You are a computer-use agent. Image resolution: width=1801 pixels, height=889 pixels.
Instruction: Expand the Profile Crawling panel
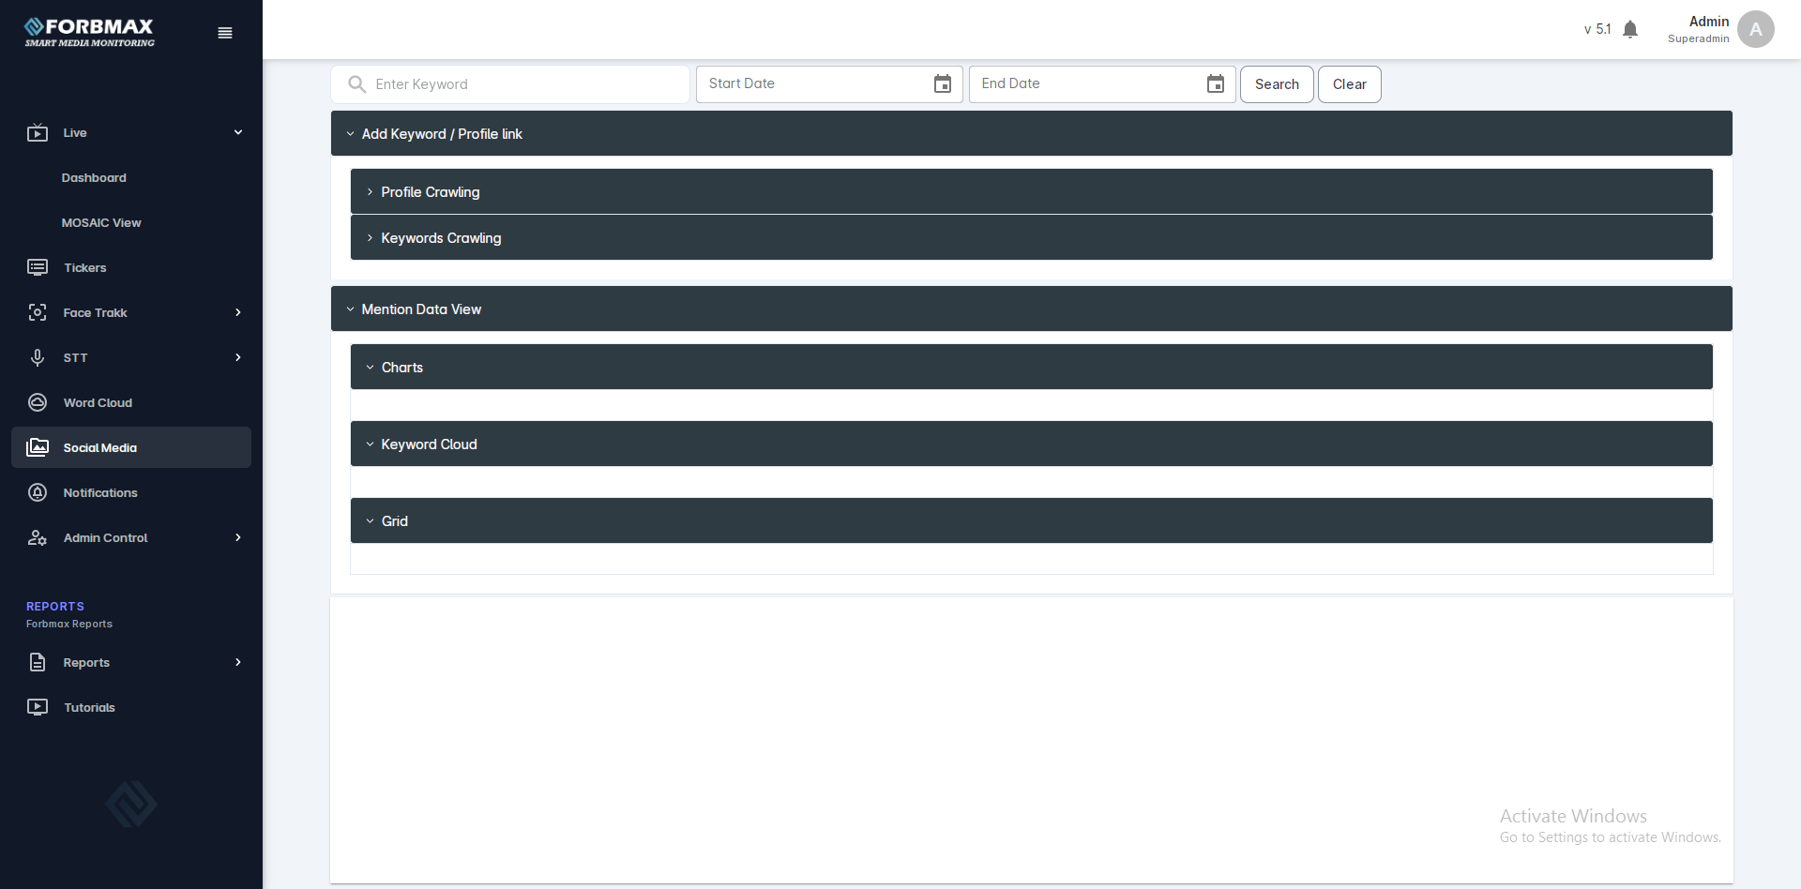[x=1032, y=192]
